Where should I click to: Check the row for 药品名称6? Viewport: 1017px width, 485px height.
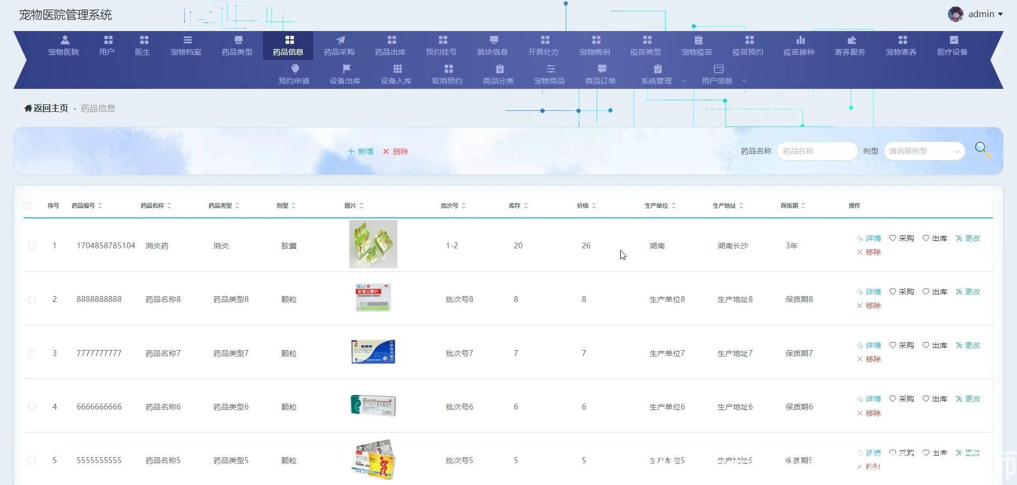pos(32,407)
